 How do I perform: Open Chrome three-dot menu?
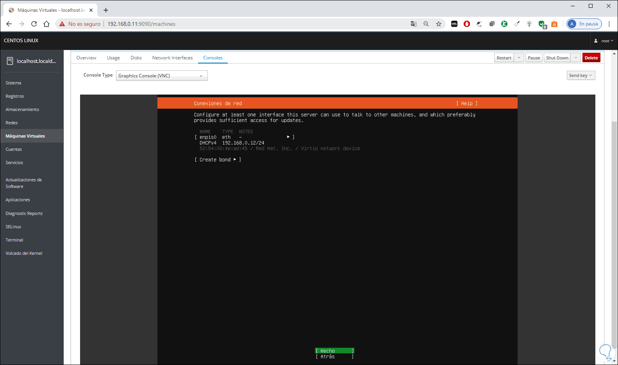point(609,24)
